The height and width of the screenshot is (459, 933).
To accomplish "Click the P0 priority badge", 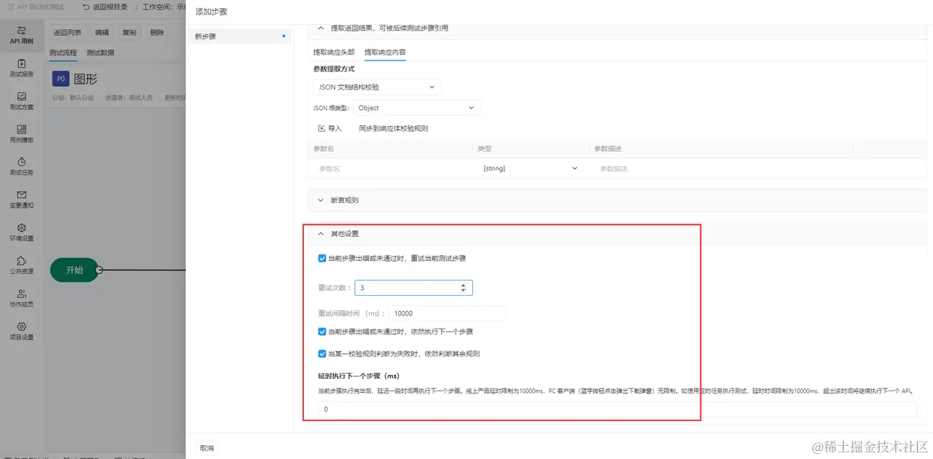I will (x=60, y=79).
